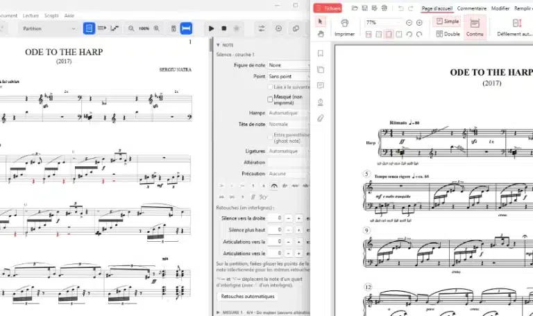Decrease first Articulations vers le value
Viewport: 533px width, 316px height.
coord(288,242)
